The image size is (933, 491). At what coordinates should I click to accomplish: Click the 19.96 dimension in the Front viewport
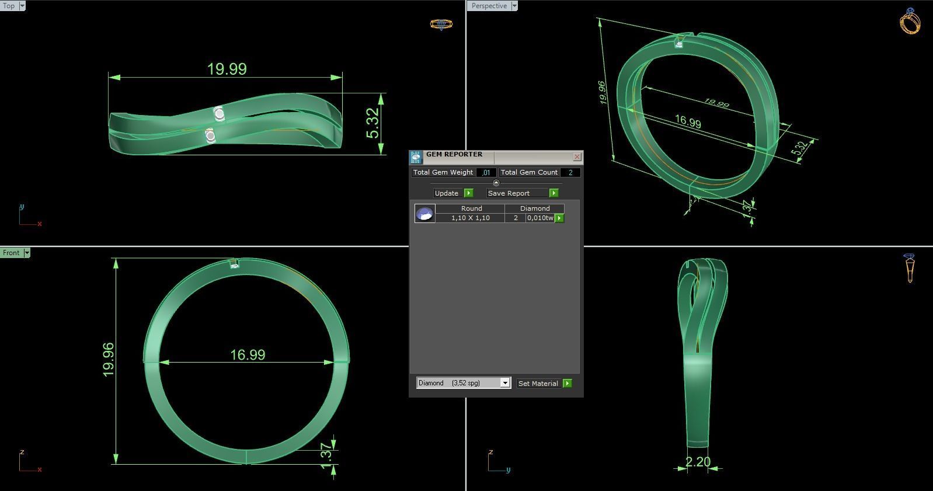pyautogui.click(x=109, y=360)
